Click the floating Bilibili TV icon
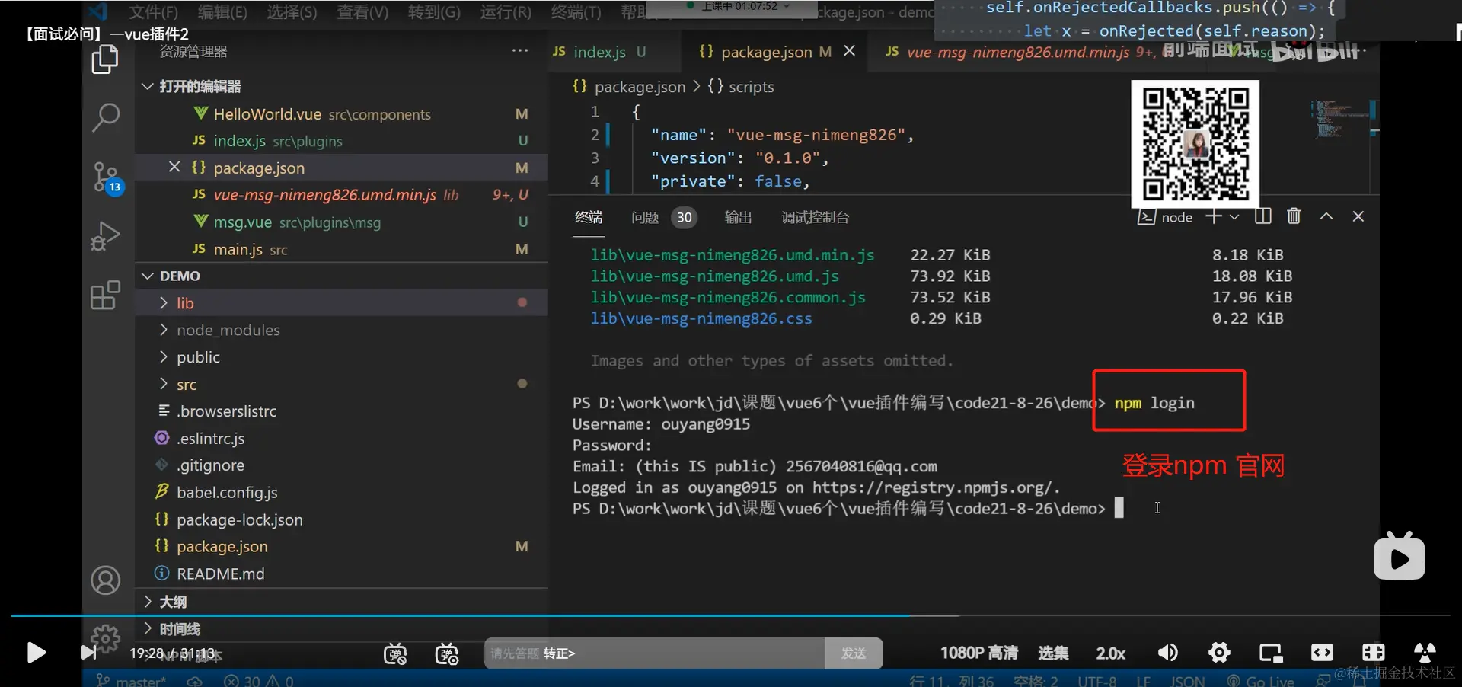 point(1400,556)
